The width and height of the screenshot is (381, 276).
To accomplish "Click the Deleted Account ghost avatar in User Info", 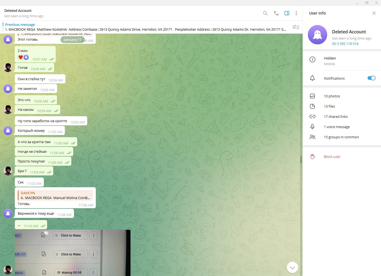I will [317, 35].
